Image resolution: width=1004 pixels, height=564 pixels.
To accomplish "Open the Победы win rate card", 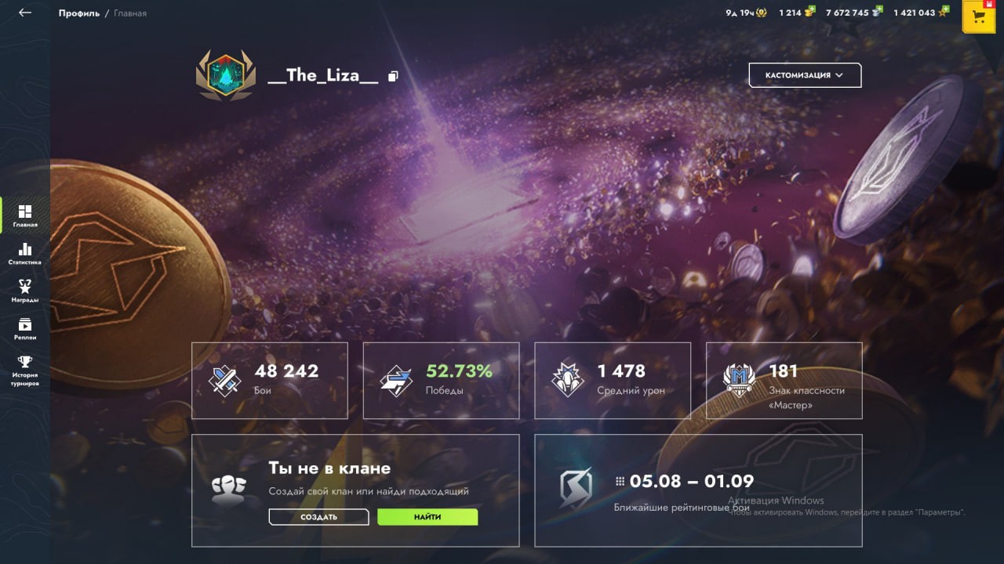I will tap(442, 381).
